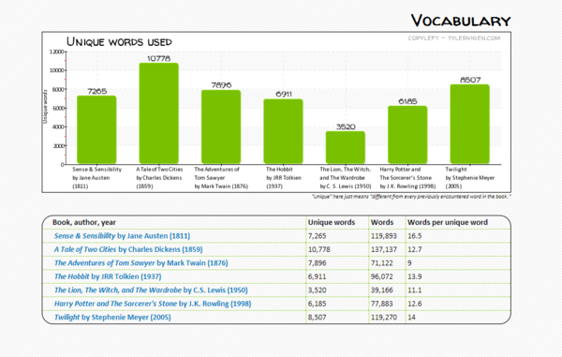562x357 pixels.
Task: Open the A Tale of Two Cities link
Action: (128, 249)
